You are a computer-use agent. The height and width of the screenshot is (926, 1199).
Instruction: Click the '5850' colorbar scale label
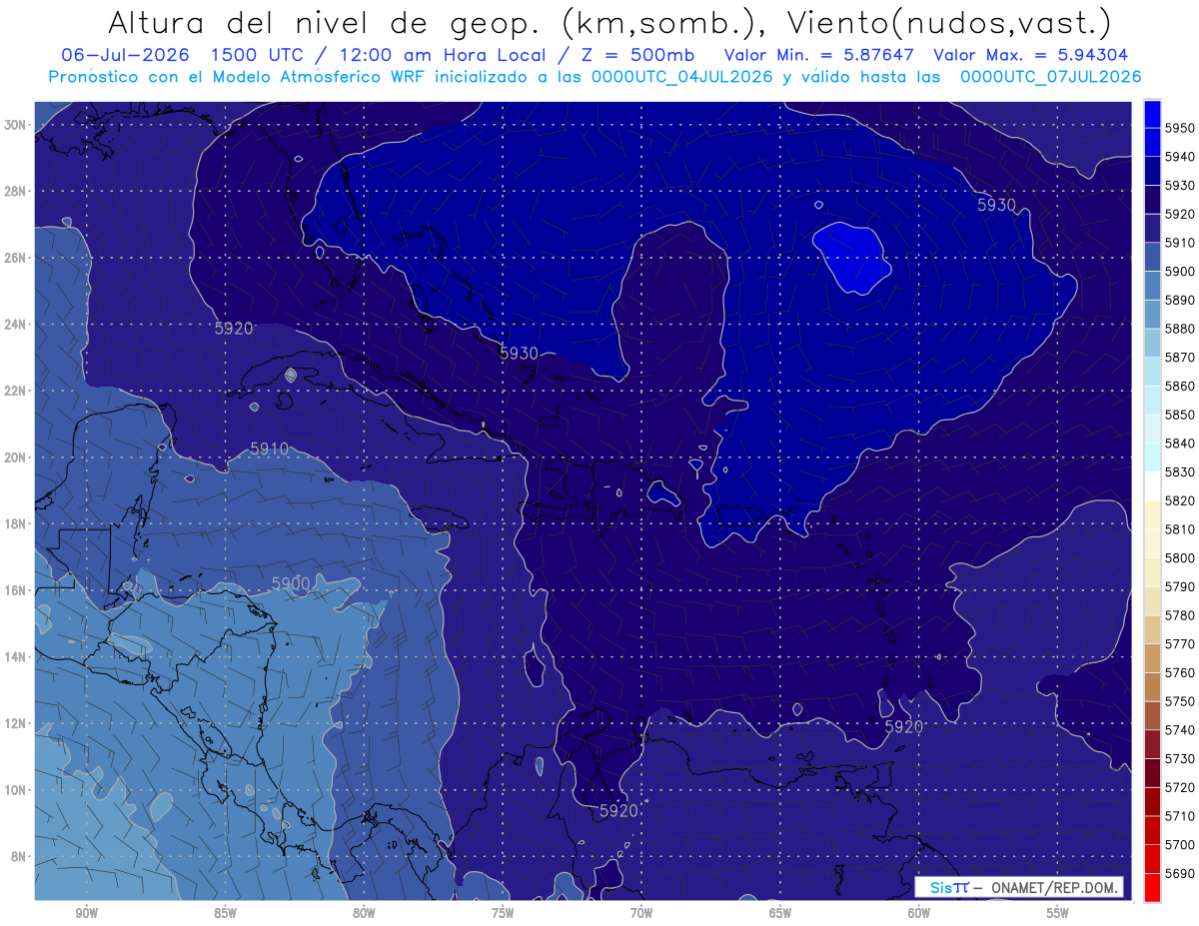pos(1180,415)
